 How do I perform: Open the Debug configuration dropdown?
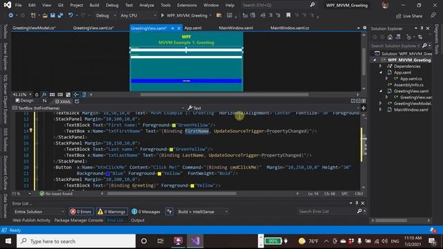point(105,15)
